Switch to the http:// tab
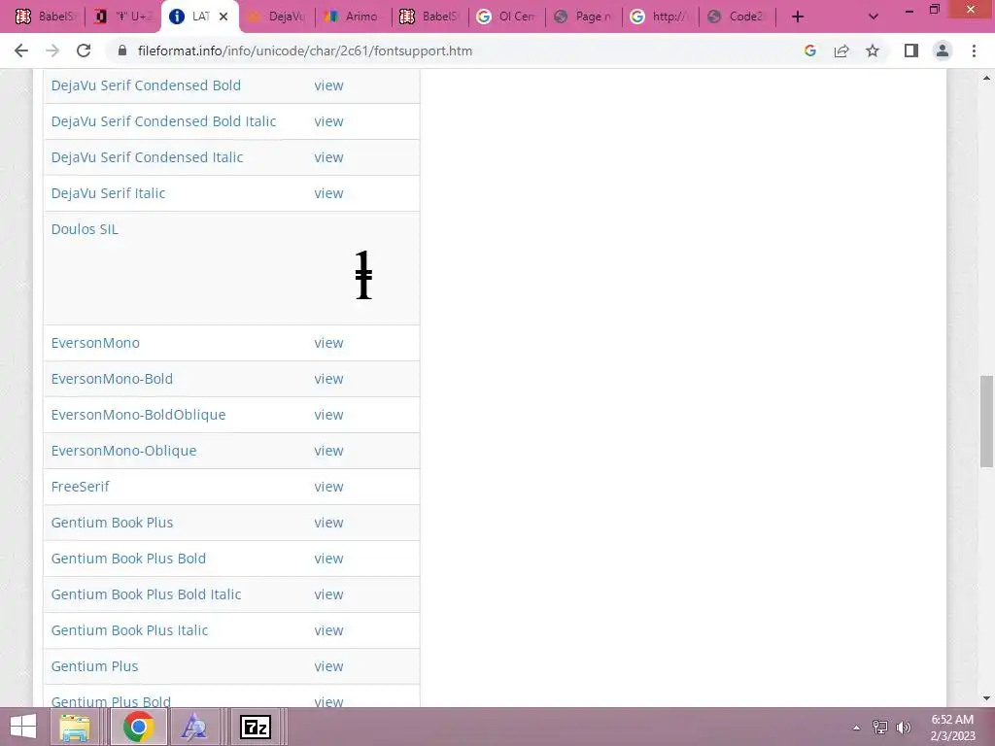 click(x=661, y=17)
